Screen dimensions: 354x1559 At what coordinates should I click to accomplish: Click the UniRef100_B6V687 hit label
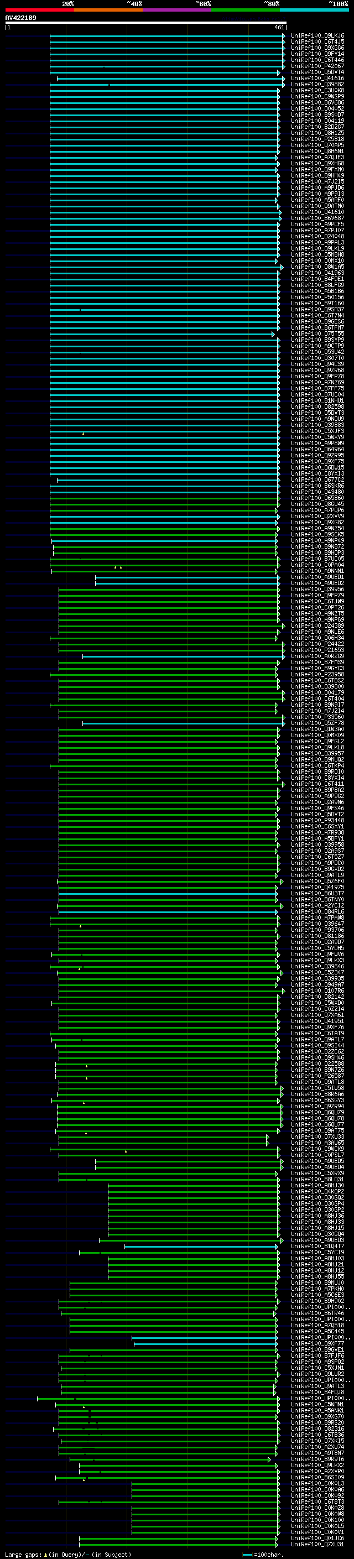[x=317, y=218]
